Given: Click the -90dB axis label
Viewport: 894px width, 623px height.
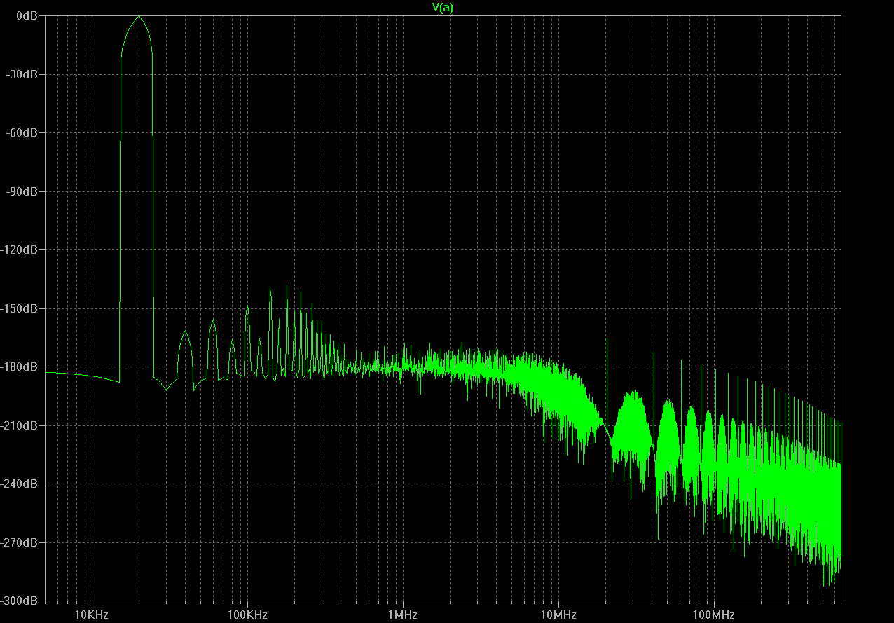Looking at the screenshot, I should tap(22, 191).
